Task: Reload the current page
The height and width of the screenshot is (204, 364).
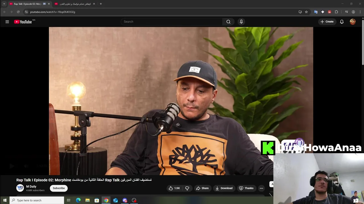Action: (x=18, y=12)
